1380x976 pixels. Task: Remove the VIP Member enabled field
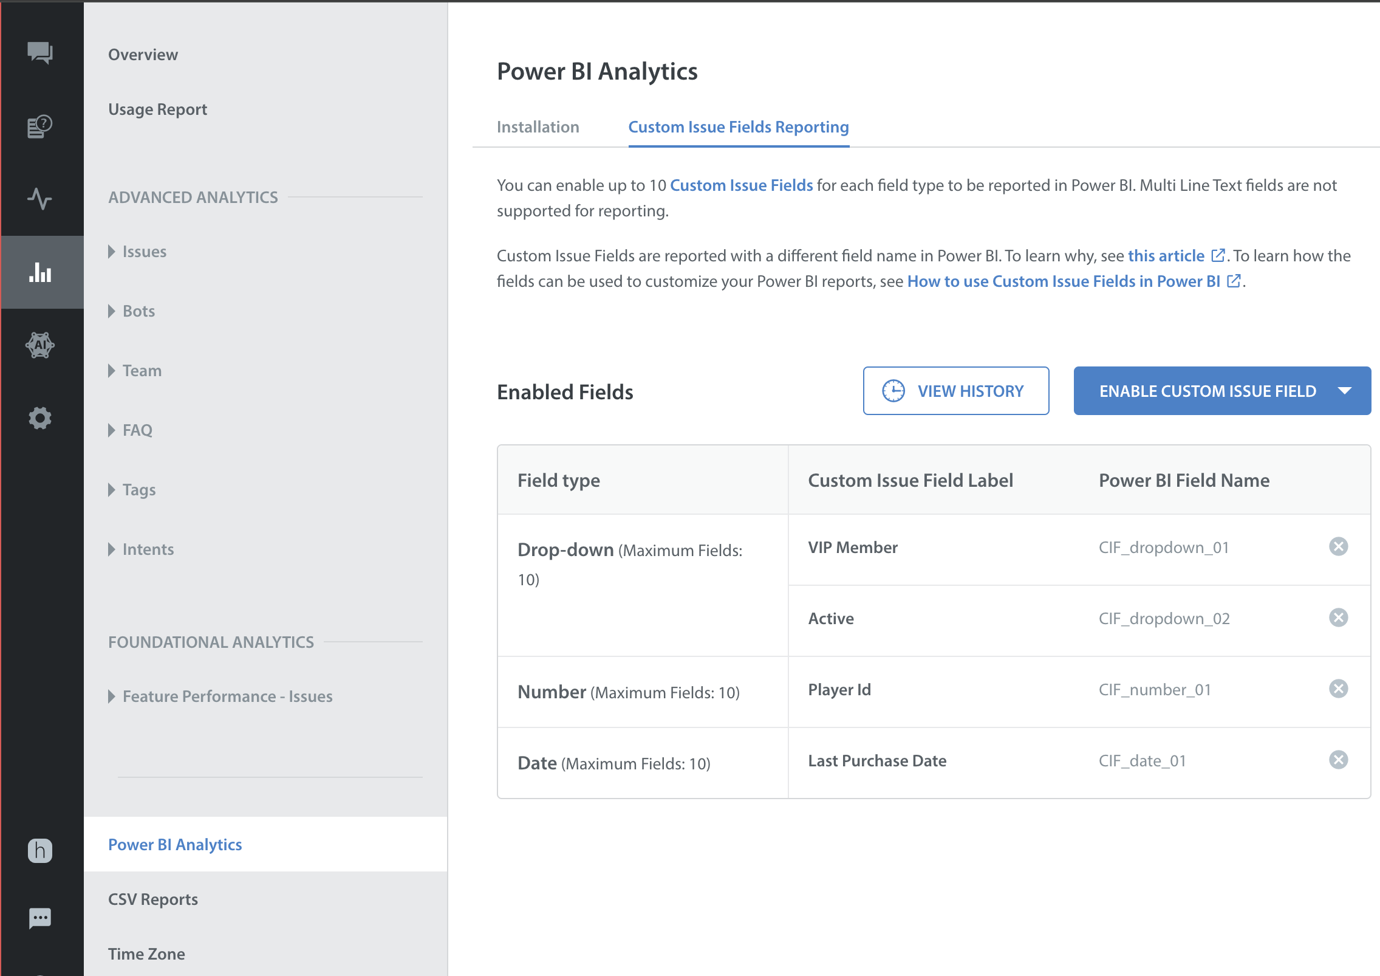(x=1339, y=547)
